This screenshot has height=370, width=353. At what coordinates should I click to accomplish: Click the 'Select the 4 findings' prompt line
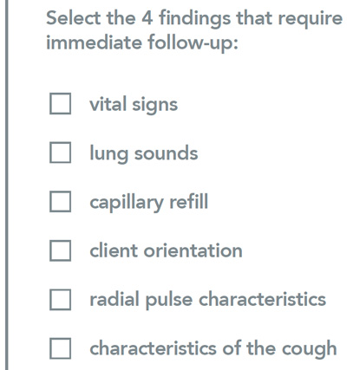(194, 19)
